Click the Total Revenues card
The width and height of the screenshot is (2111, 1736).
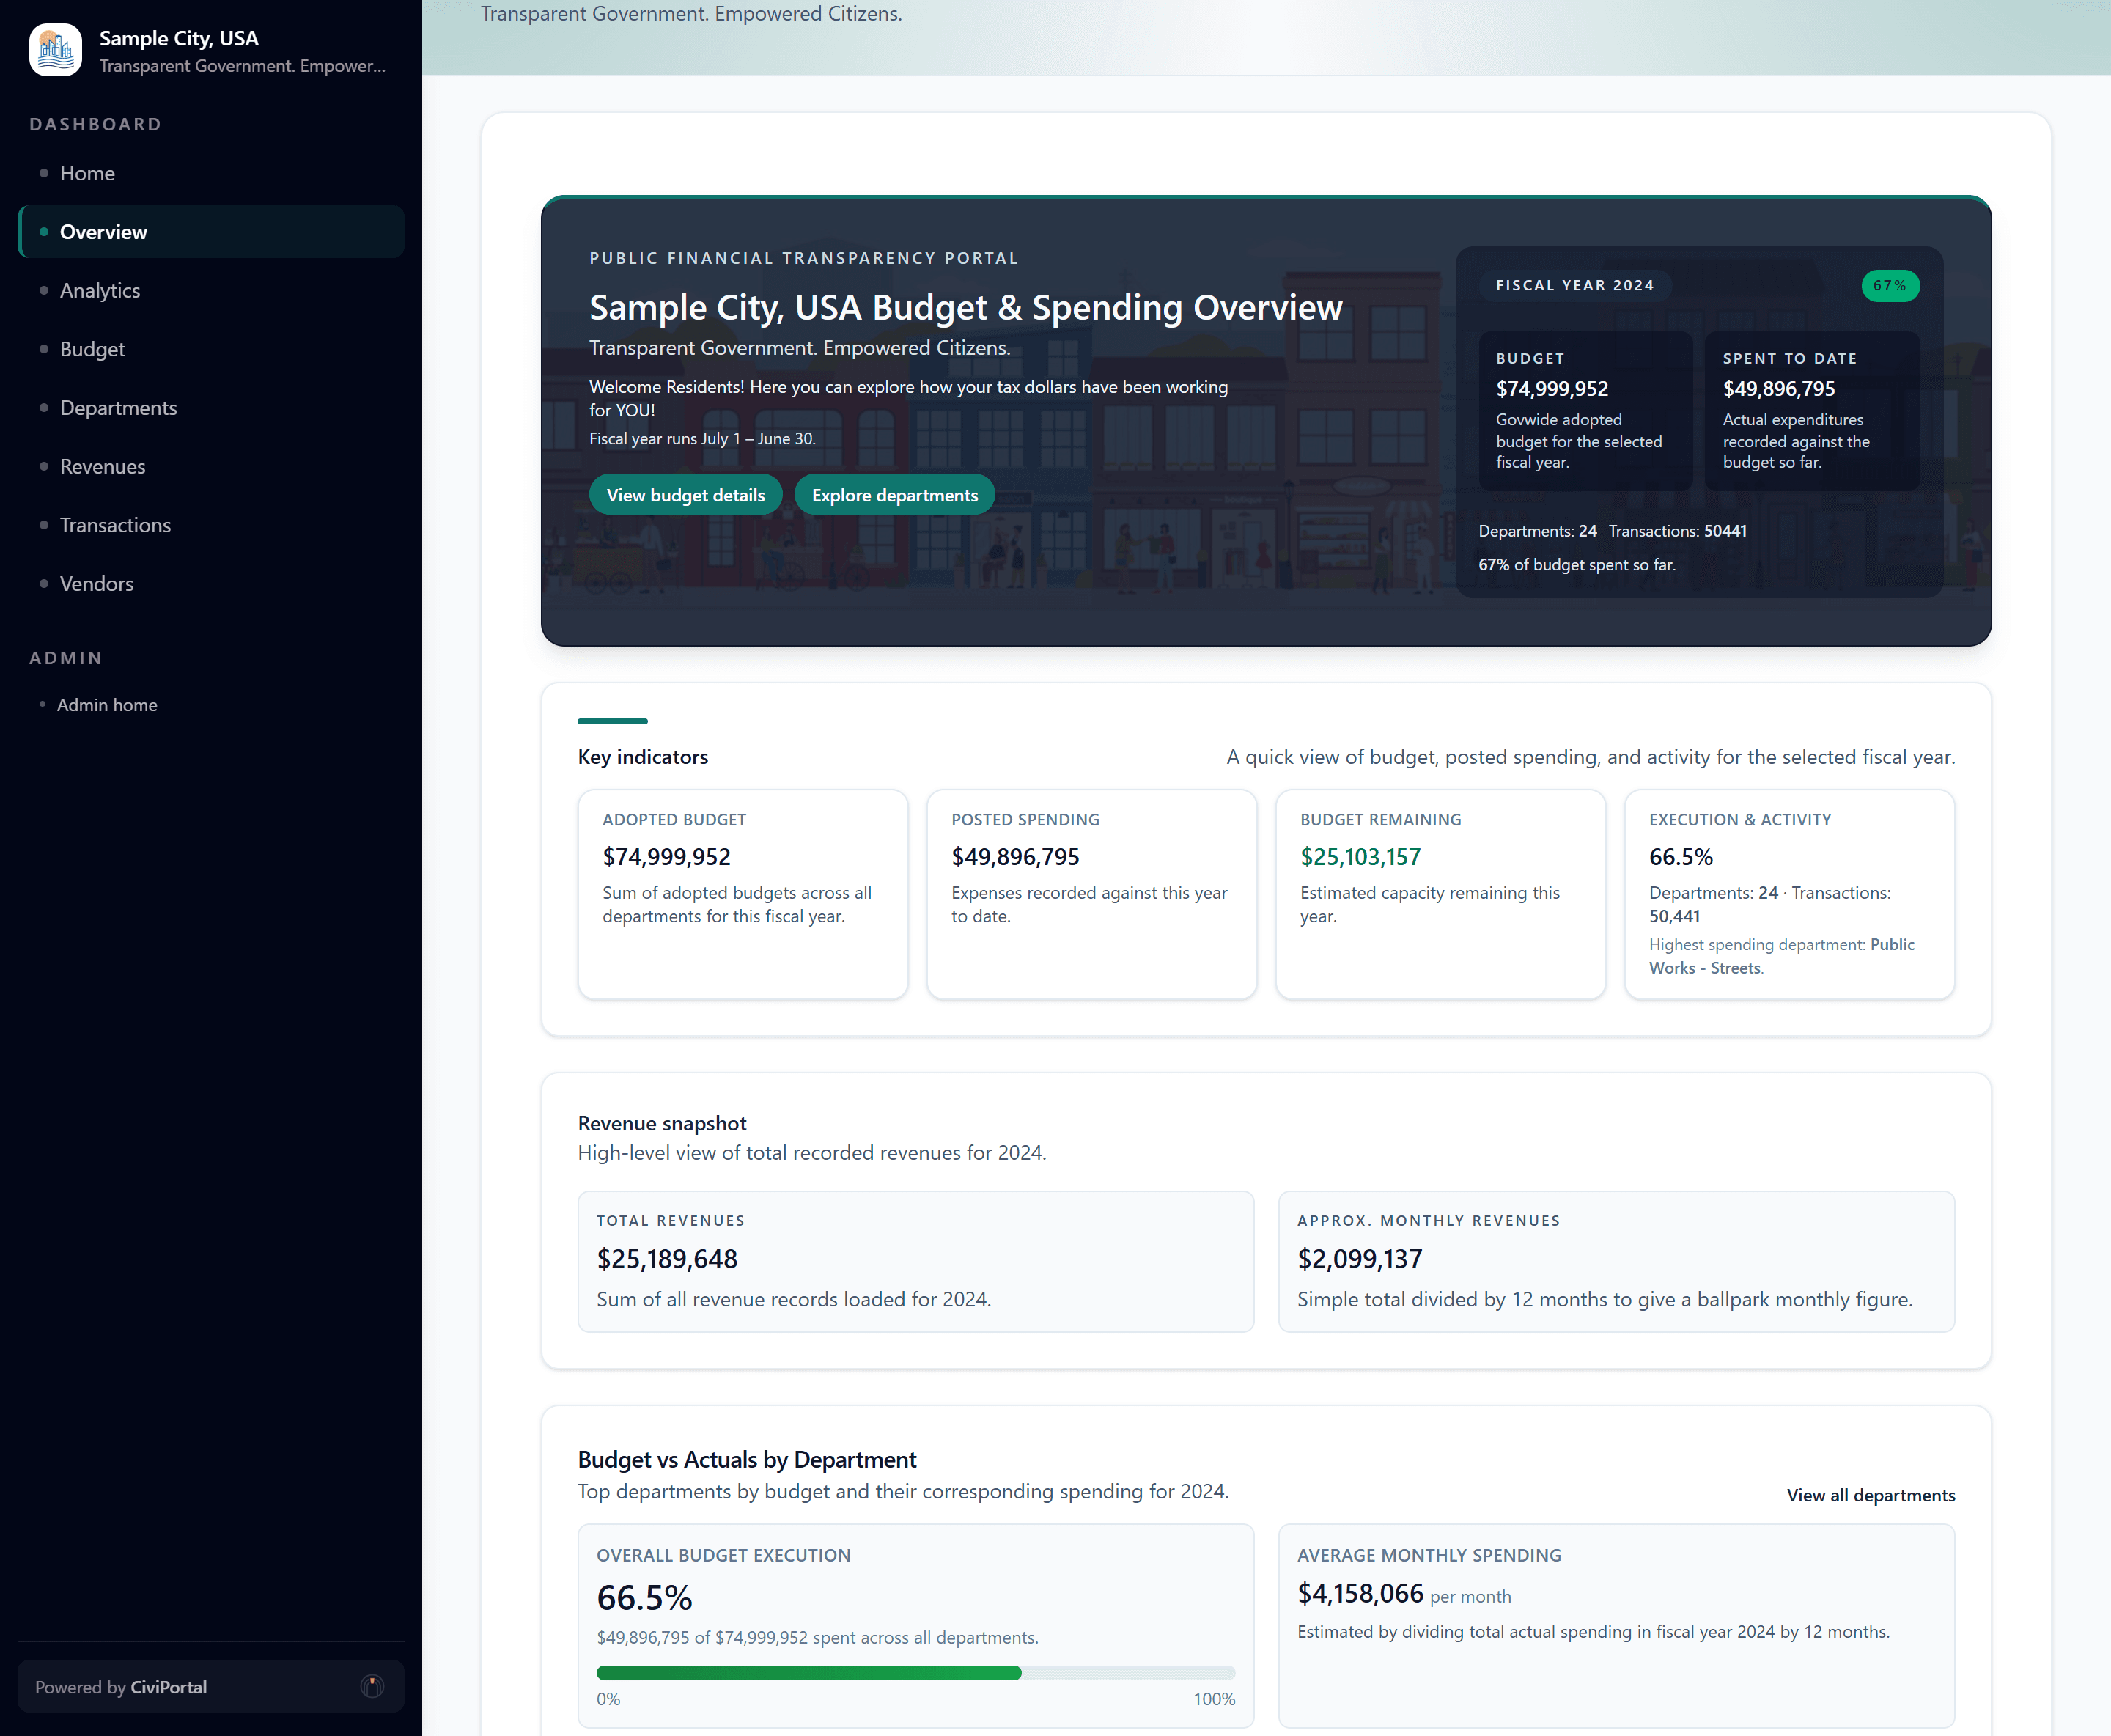point(915,1261)
